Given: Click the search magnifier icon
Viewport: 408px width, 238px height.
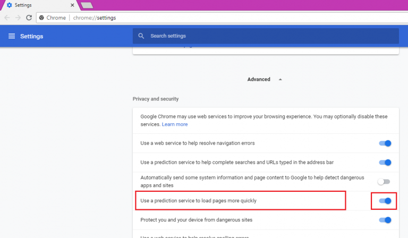Looking at the screenshot, I should click(141, 36).
